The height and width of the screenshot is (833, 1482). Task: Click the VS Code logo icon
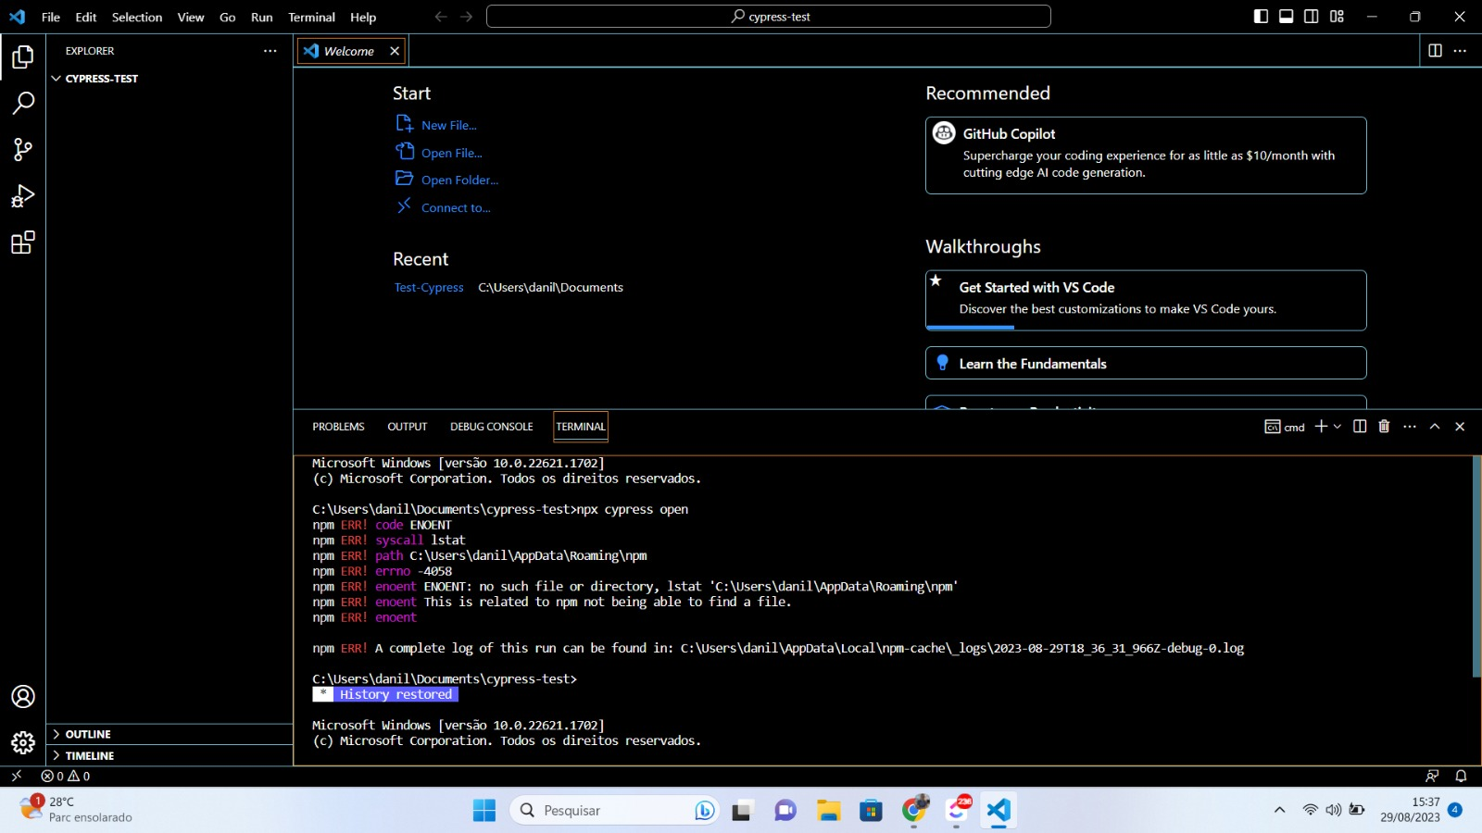click(17, 17)
